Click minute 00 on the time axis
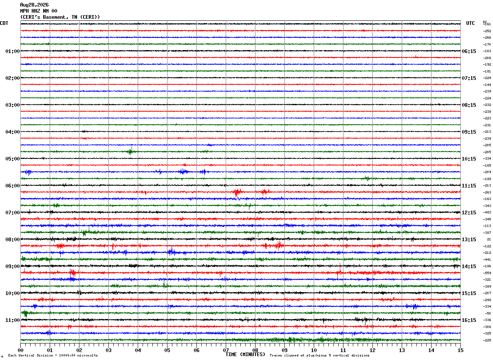 click(21, 350)
